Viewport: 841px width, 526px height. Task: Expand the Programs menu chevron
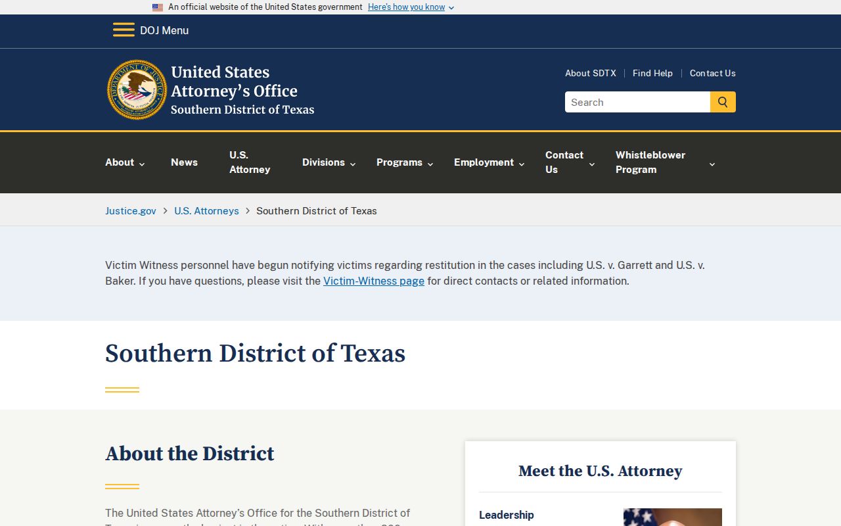pyautogui.click(x=430, y=164)
